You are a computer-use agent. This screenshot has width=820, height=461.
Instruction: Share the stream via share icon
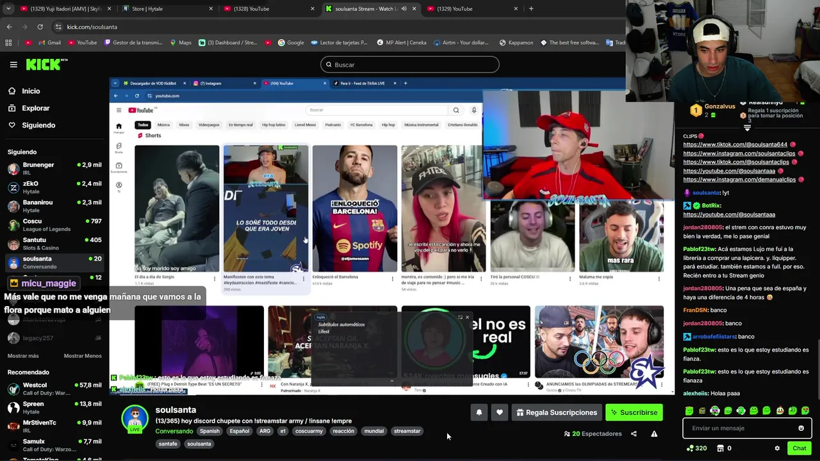(x=634, y=433)
